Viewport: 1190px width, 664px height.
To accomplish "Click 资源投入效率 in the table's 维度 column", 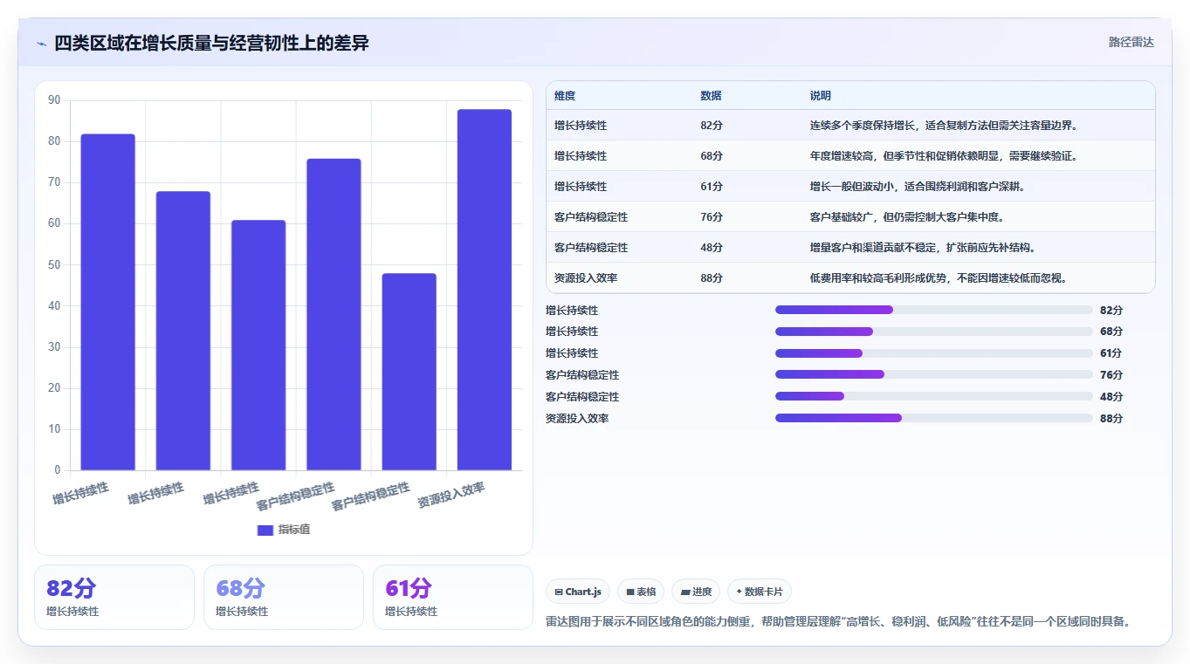I will coord(586,278).
